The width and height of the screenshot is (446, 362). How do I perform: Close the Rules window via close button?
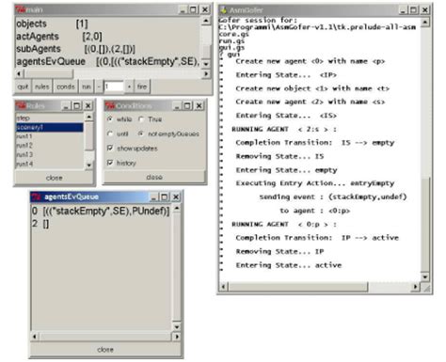[55, 178]
